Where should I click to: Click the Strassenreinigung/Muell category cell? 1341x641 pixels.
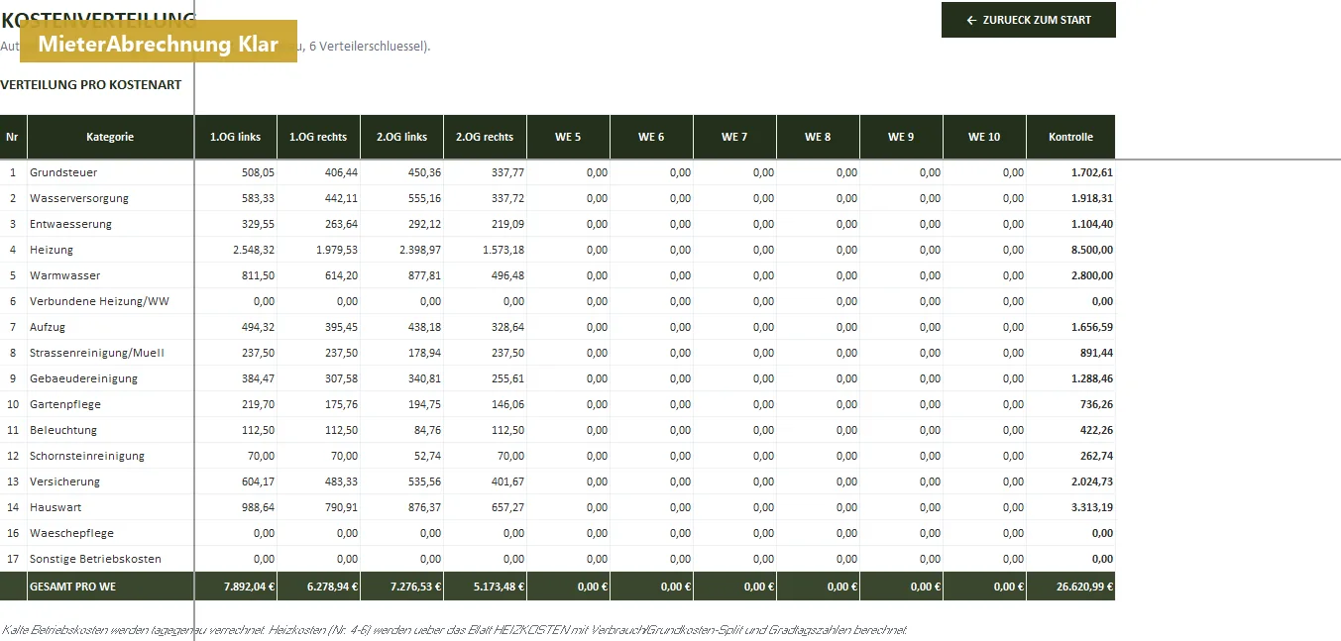coord(110,353)
